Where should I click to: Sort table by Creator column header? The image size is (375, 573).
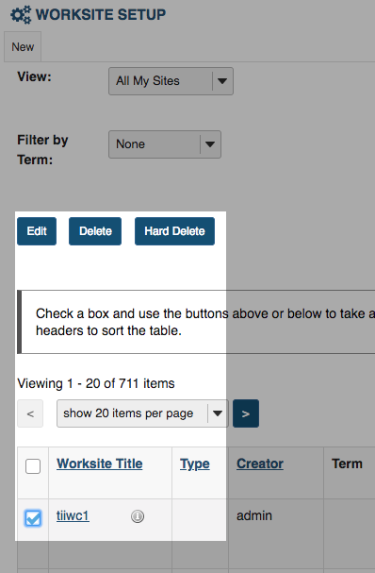tap(260, 463)
